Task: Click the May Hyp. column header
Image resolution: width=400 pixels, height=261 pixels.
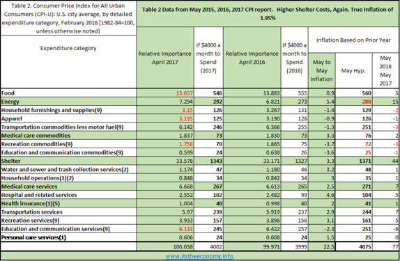Action: [x=353, y=70]
